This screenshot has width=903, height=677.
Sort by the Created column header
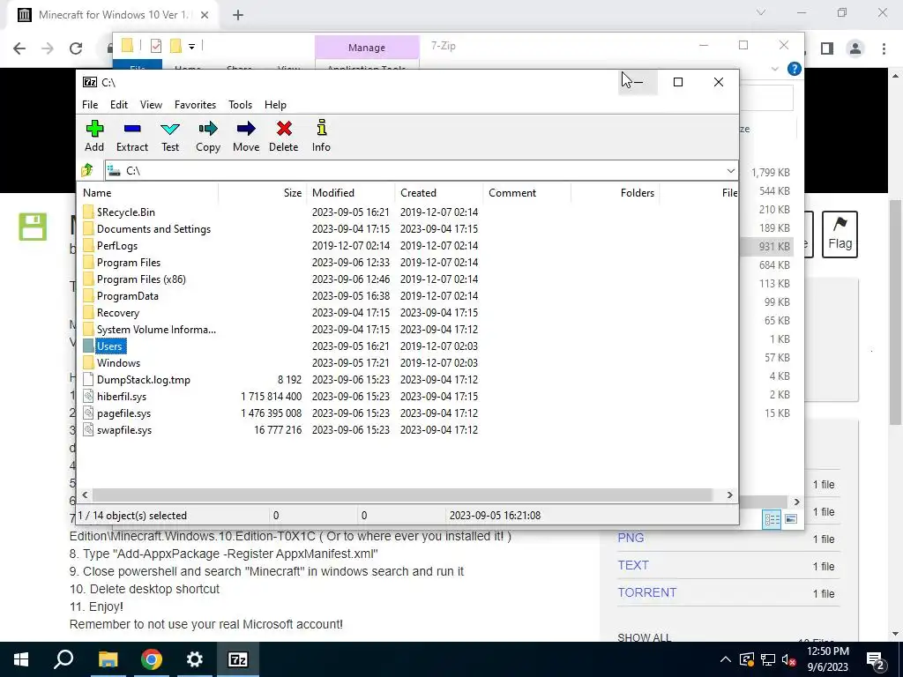tap(439, 193)
